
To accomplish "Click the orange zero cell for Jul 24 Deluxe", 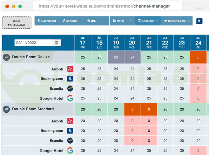I will 198,57.
